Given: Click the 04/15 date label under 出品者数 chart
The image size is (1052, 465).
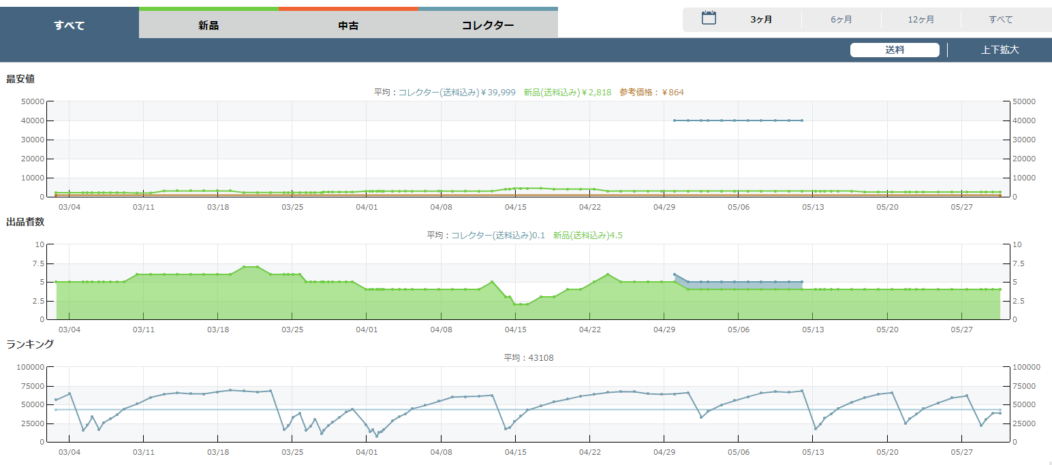Looking at the screenshot, I should point(515,330).
